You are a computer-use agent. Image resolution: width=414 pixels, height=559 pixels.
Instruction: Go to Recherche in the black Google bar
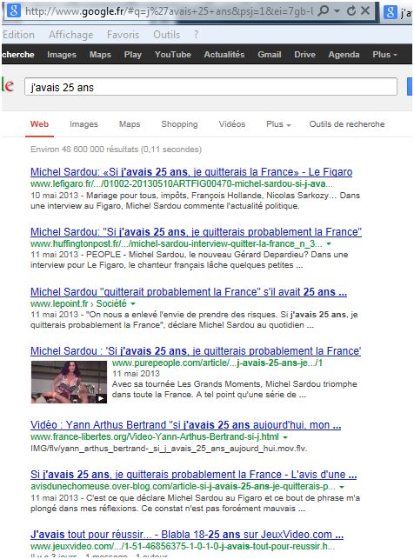[17, 55]
